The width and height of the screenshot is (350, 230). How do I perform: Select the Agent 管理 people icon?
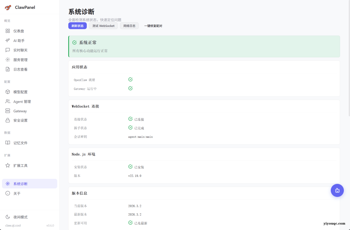click(8, 101)
